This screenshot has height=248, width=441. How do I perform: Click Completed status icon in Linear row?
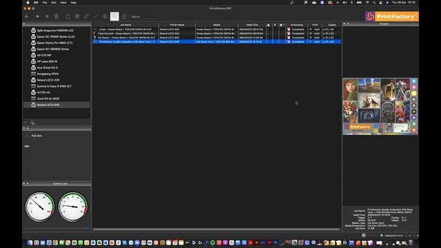pyautogui.click(x=289, y=29)
